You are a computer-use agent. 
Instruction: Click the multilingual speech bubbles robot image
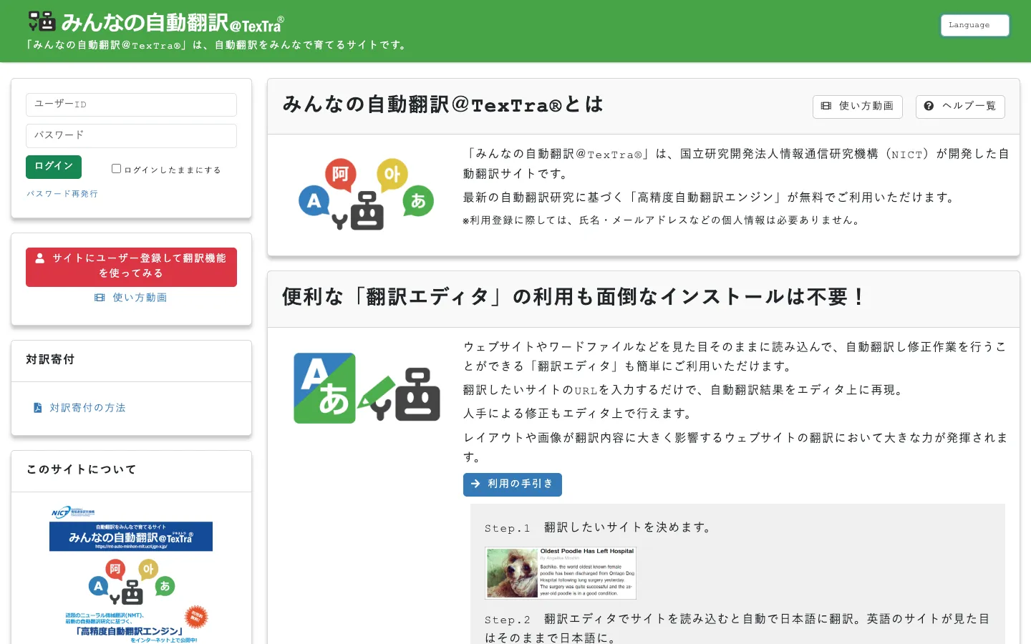click(x=366, y=195)
